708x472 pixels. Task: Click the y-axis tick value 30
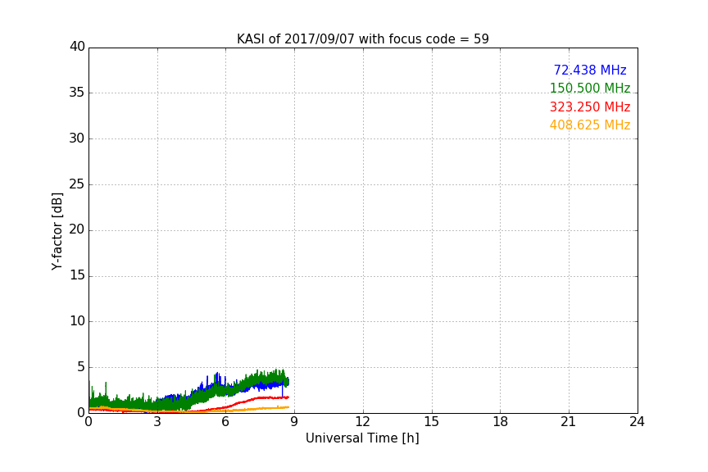[x=77, y=138]
